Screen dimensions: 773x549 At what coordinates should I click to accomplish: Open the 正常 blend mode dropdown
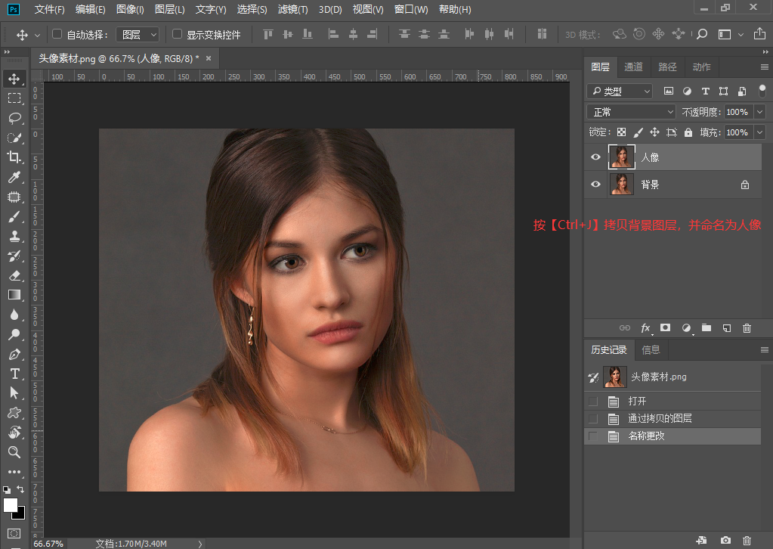click(x=631, y=112)
